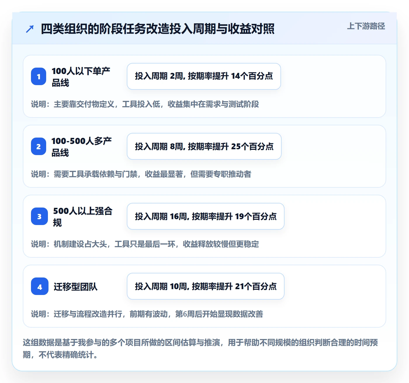Click the note starting 机制建设占大头
This screenshot has height=383, width=409.
[145, 244]
